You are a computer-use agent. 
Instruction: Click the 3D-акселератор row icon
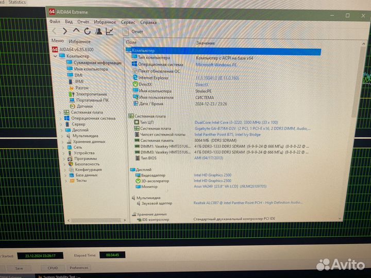pos(138,181)
